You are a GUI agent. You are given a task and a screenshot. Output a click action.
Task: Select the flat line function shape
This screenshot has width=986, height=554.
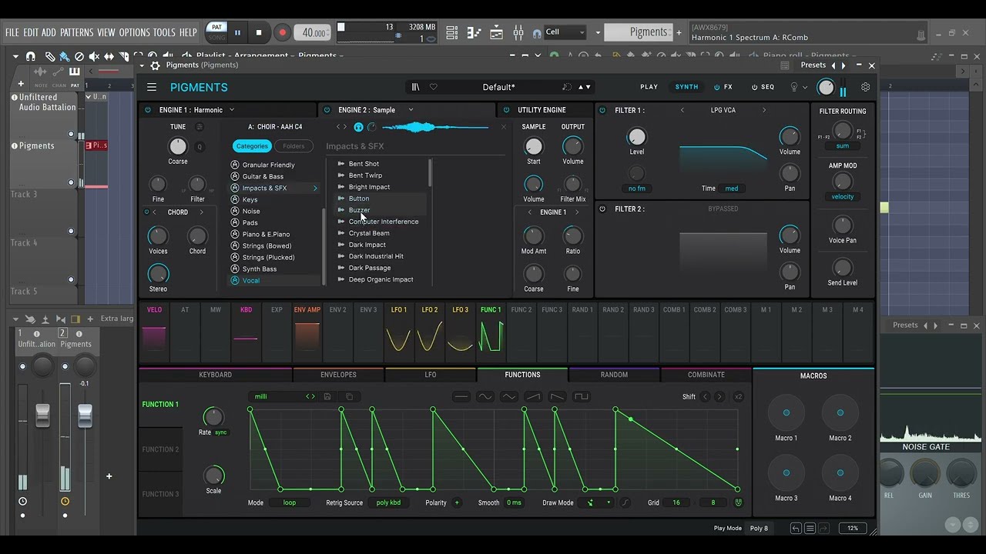click(x=461, y=396)
